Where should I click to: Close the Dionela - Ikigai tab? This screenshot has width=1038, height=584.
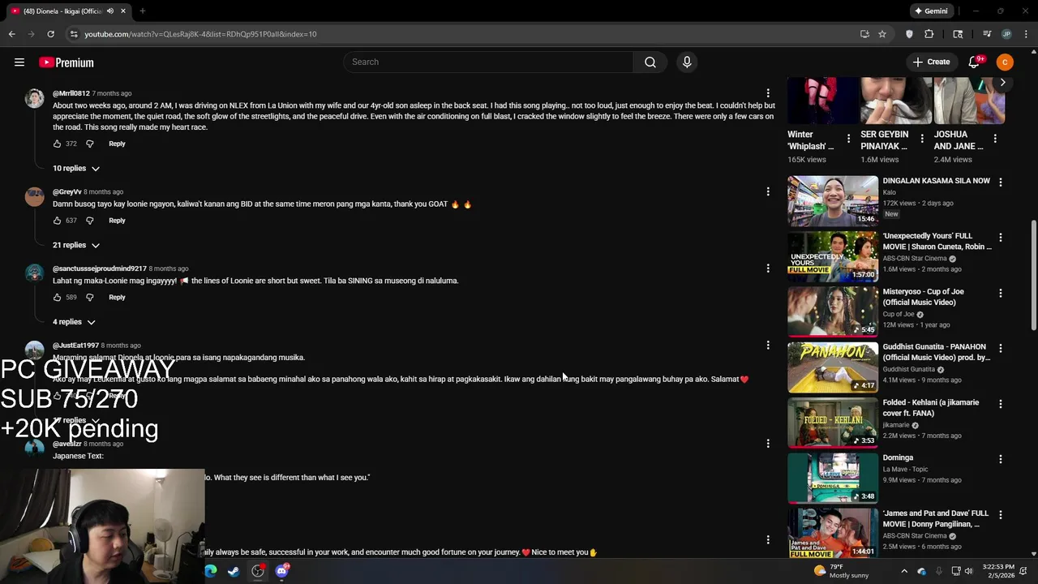(123, 11)
